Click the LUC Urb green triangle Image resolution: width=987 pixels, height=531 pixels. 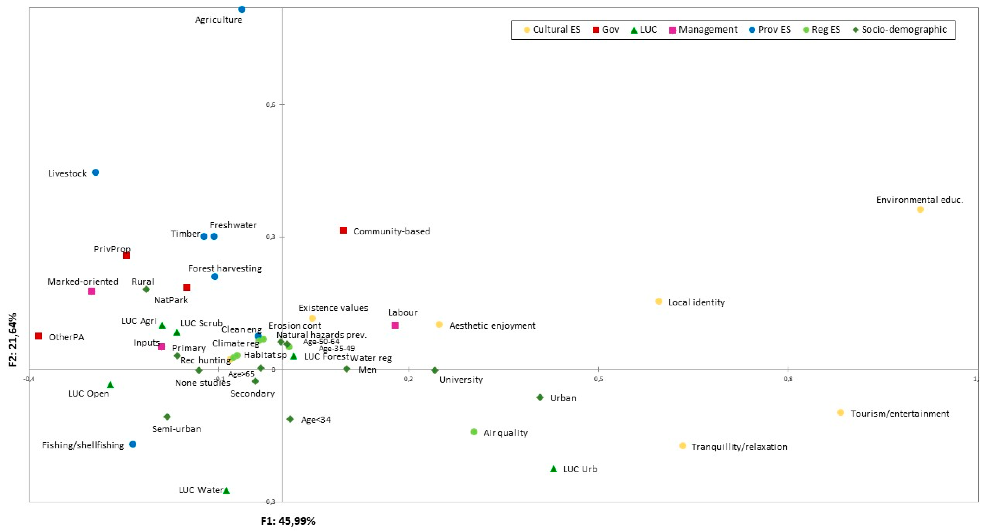tap(554, 469)
